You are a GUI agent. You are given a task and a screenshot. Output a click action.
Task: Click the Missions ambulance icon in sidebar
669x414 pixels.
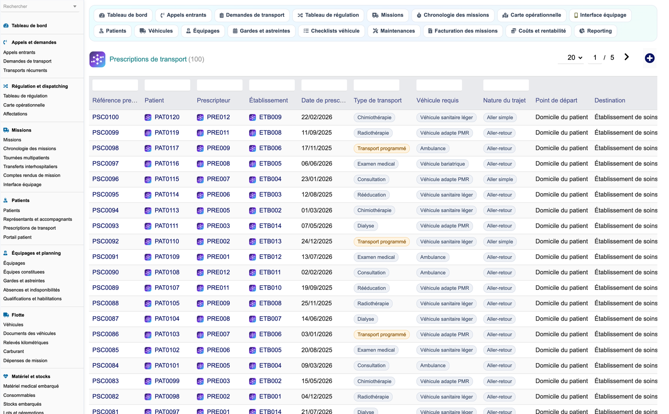(6, 130)
